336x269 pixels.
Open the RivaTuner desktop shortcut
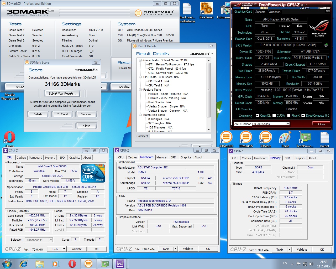pos(206,11)
